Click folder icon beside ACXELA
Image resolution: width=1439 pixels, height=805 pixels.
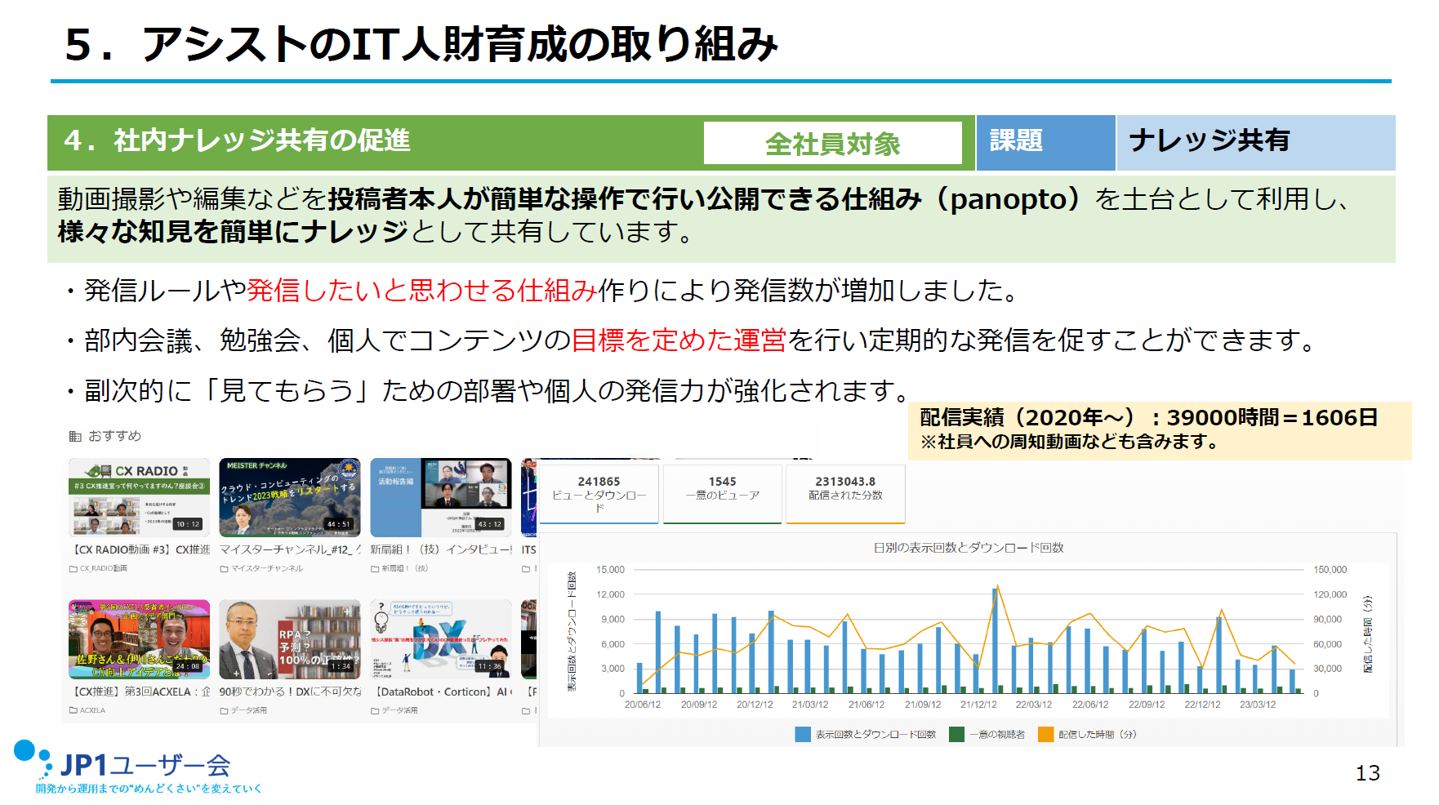click(74, 710)
